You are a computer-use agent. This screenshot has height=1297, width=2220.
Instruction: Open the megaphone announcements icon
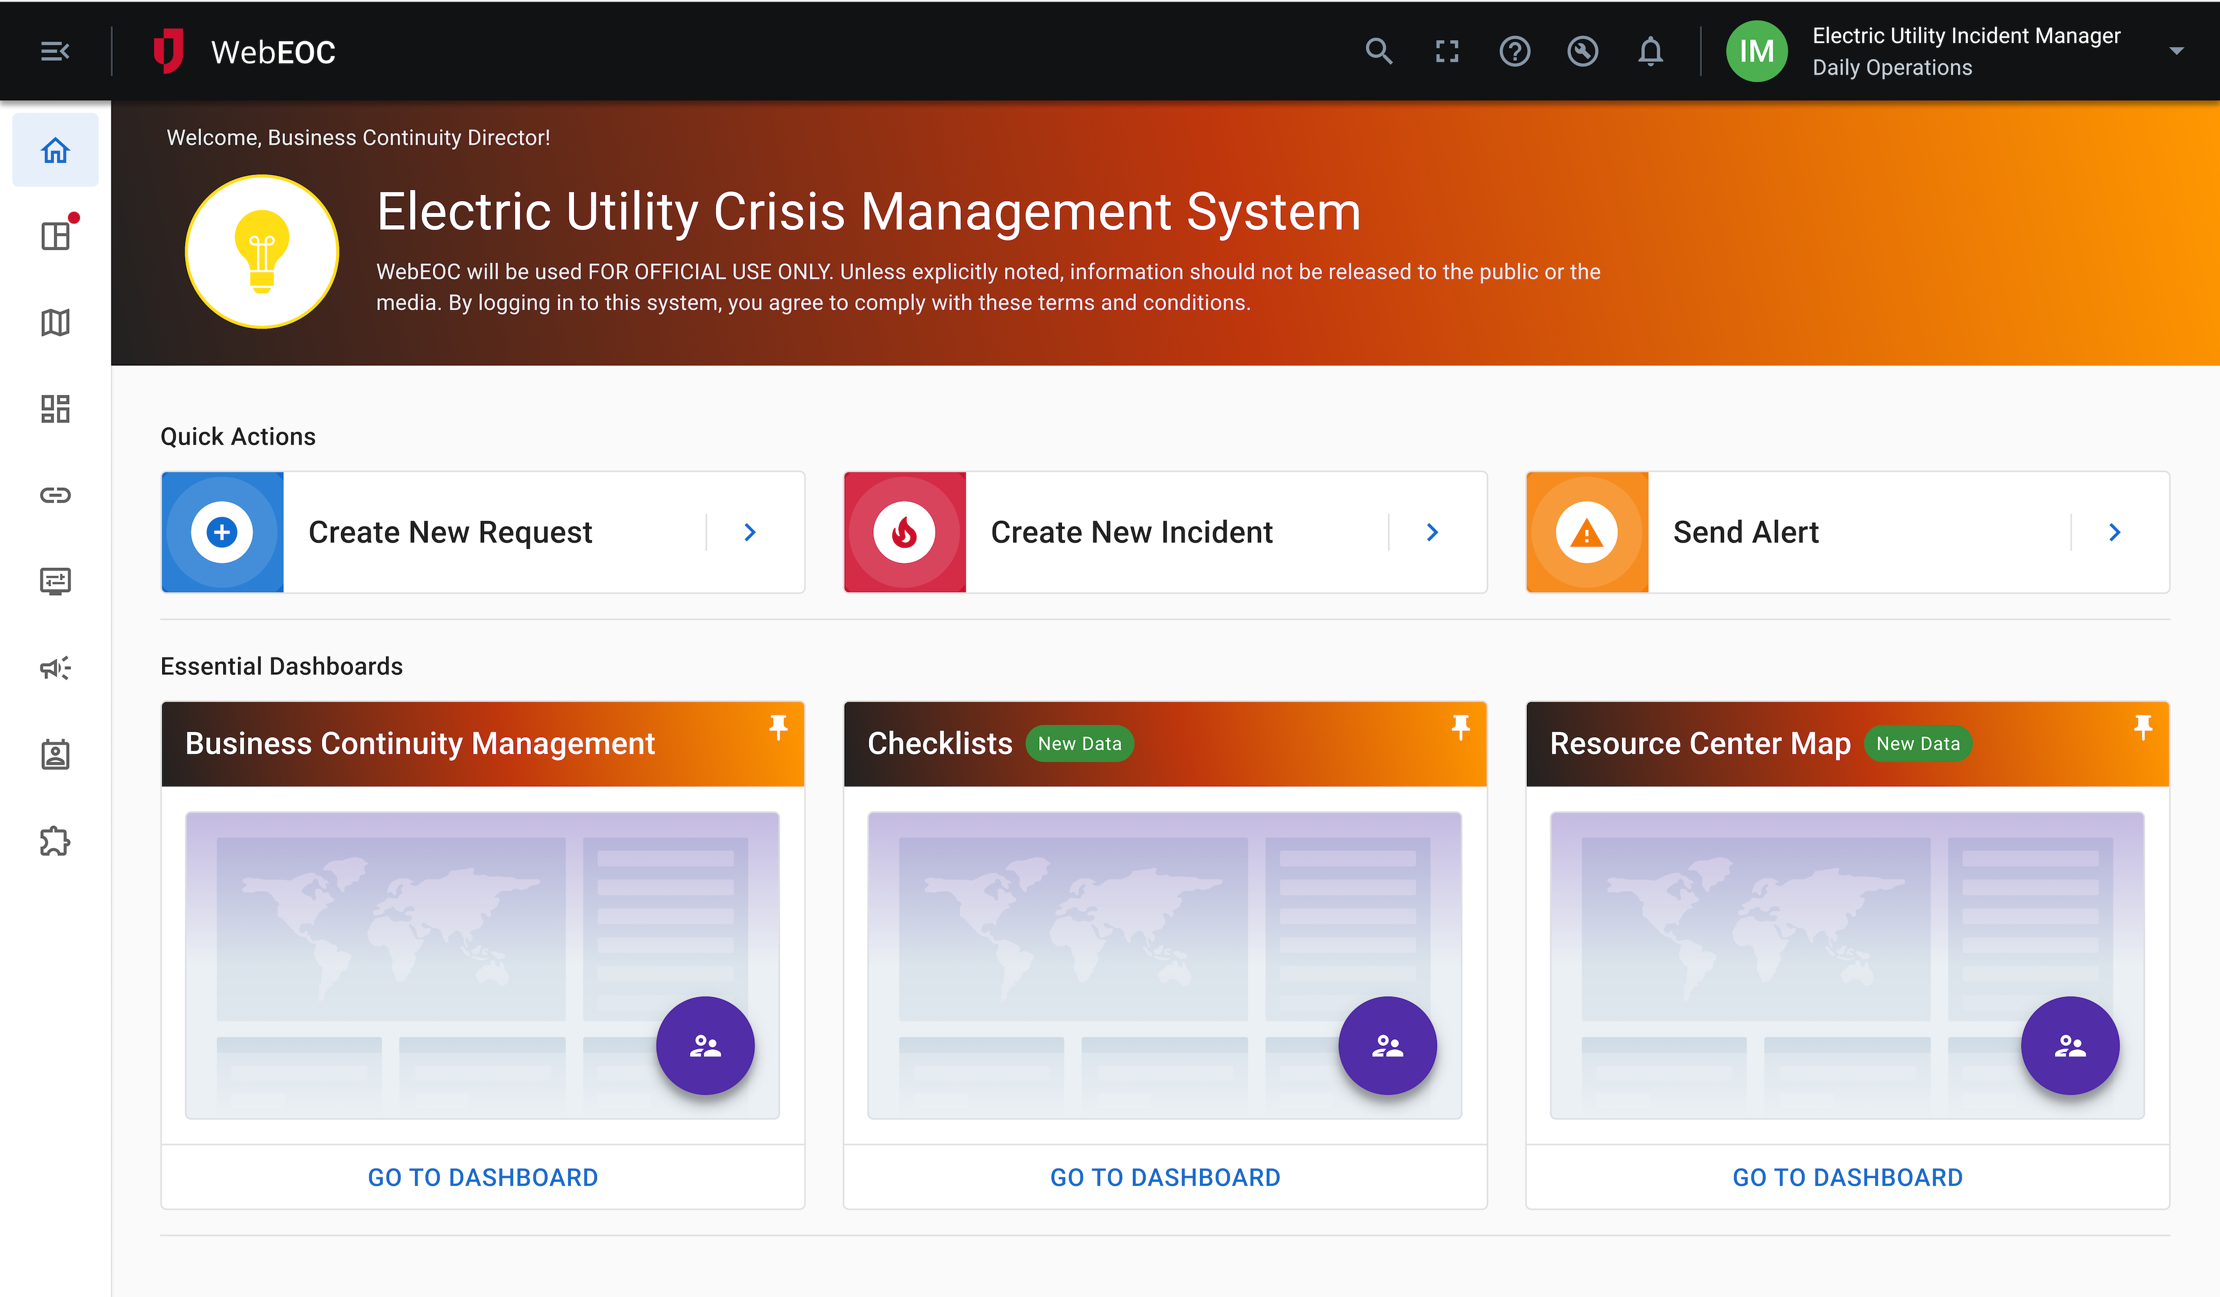pyautogui.click(x=55, y=668)
